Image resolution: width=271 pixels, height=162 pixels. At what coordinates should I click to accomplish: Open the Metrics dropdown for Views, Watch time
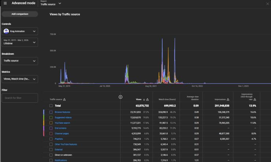20,79
